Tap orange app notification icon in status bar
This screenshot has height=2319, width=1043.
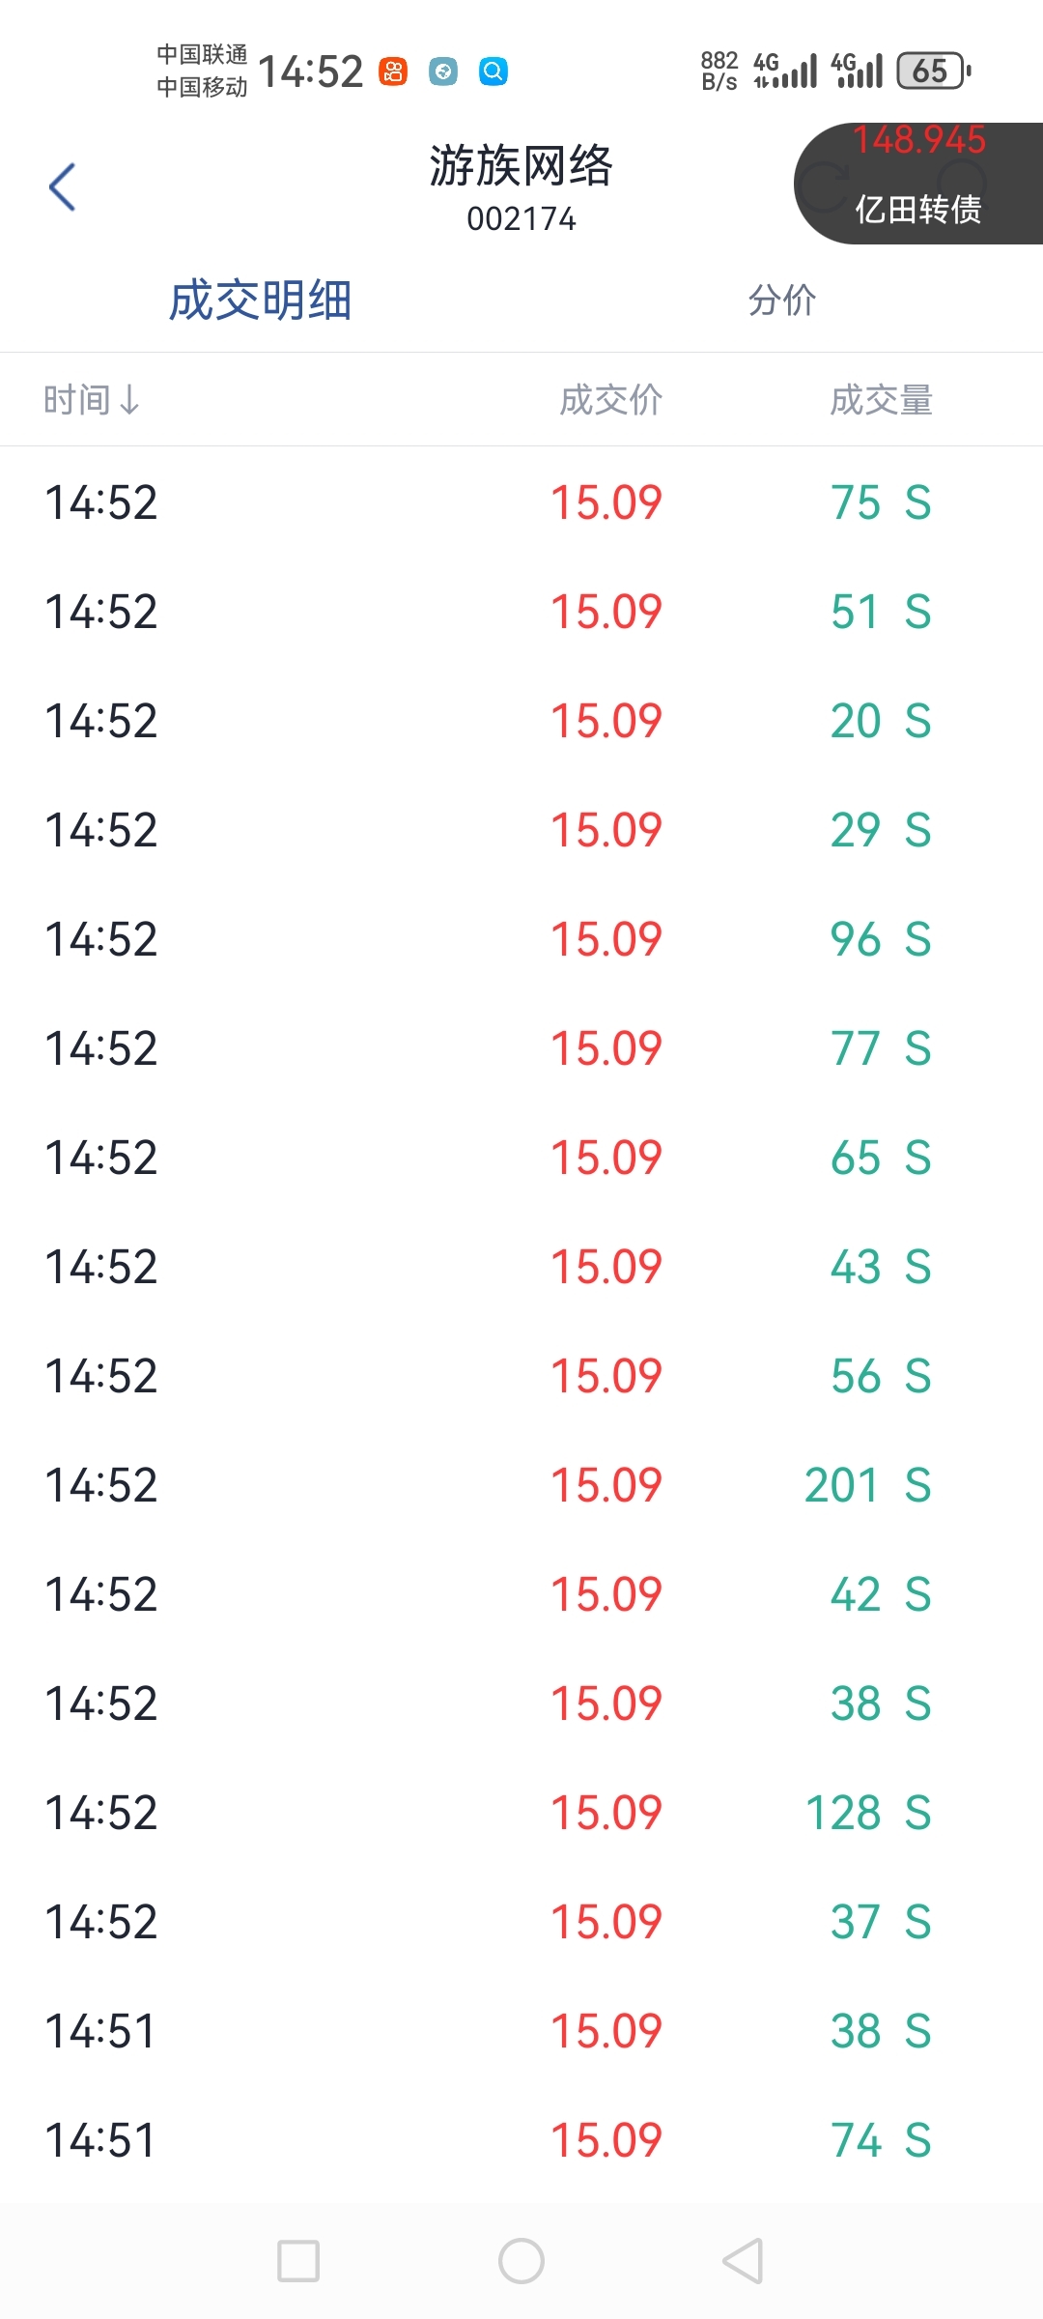[x=393, y=72]
